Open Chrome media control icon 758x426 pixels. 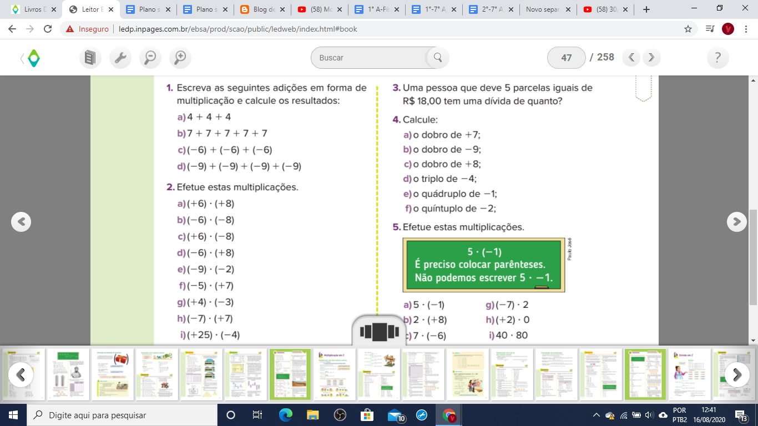tap(710, 29)
